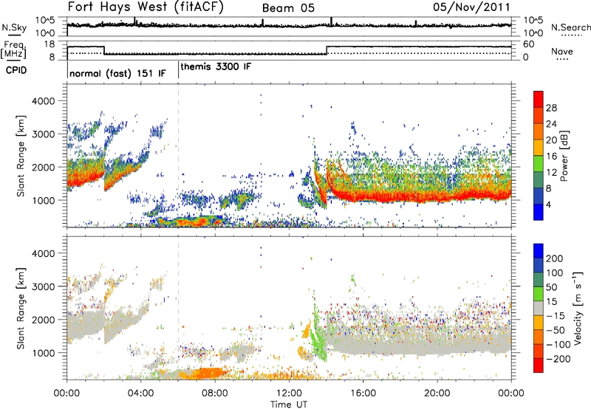Click the '20:00' time tick label
This screenshot has width=591, height=409.
[x=437, y=393]
